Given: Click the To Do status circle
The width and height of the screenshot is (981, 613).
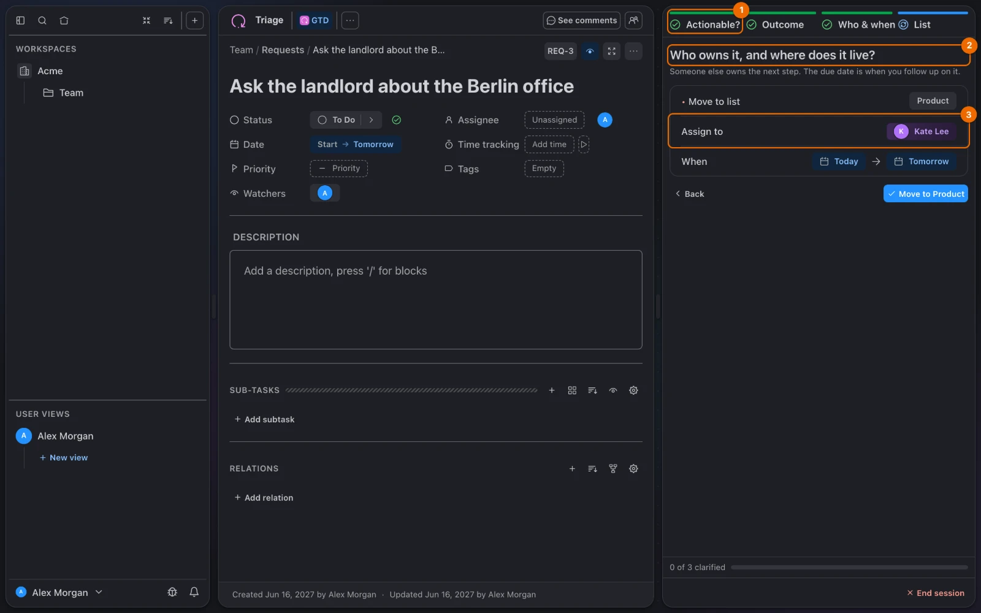Looking at the screenshot, I should [322, 120].
